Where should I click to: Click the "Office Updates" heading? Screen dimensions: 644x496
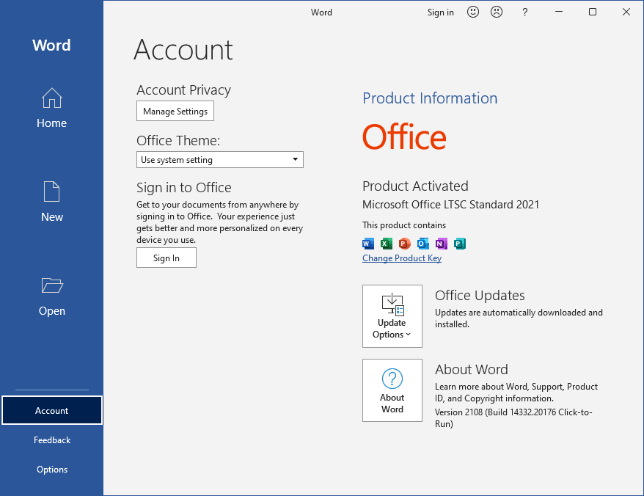(480, 295)
